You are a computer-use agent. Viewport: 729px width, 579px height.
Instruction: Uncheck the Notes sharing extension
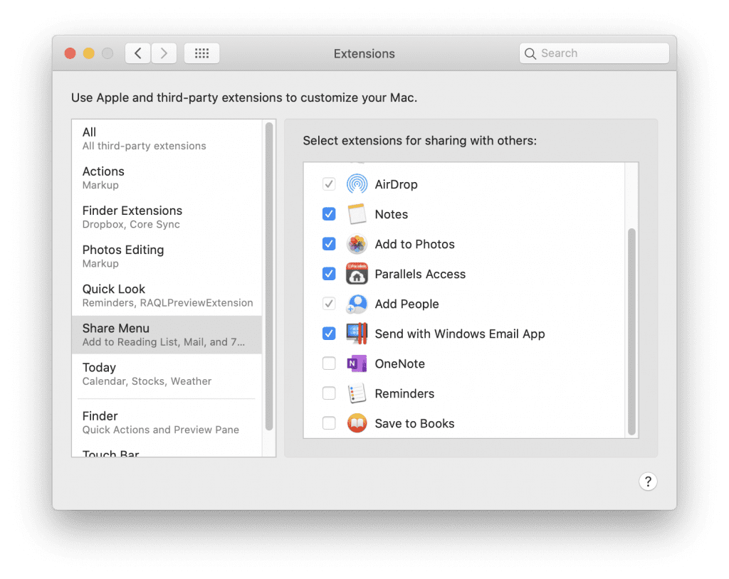click(x=329, y=213)
